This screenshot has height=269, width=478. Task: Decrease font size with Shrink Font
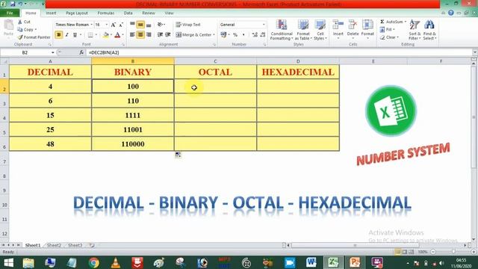pos(121,25)
